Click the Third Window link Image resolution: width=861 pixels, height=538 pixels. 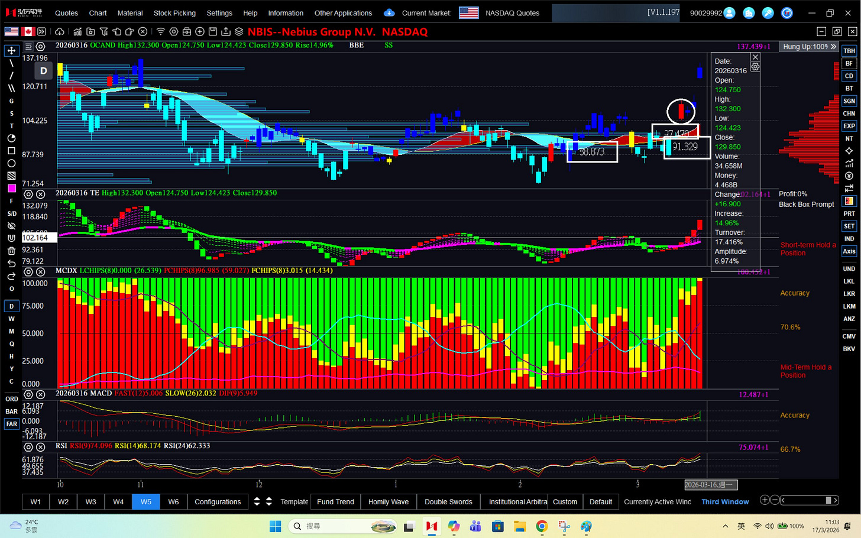725,502
